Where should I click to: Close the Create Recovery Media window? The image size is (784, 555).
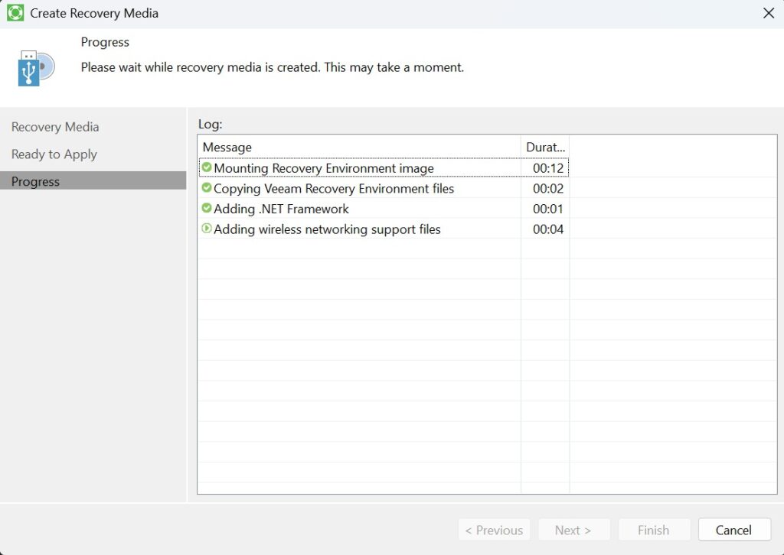(x=768, y=13)
